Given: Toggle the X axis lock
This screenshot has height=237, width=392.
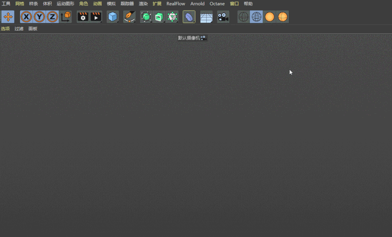Looking at the screenshot, I should pos(26,17).
